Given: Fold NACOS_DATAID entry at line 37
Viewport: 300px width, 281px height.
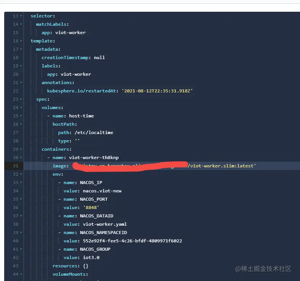Looking at the screenshot, I should [21, 216].
